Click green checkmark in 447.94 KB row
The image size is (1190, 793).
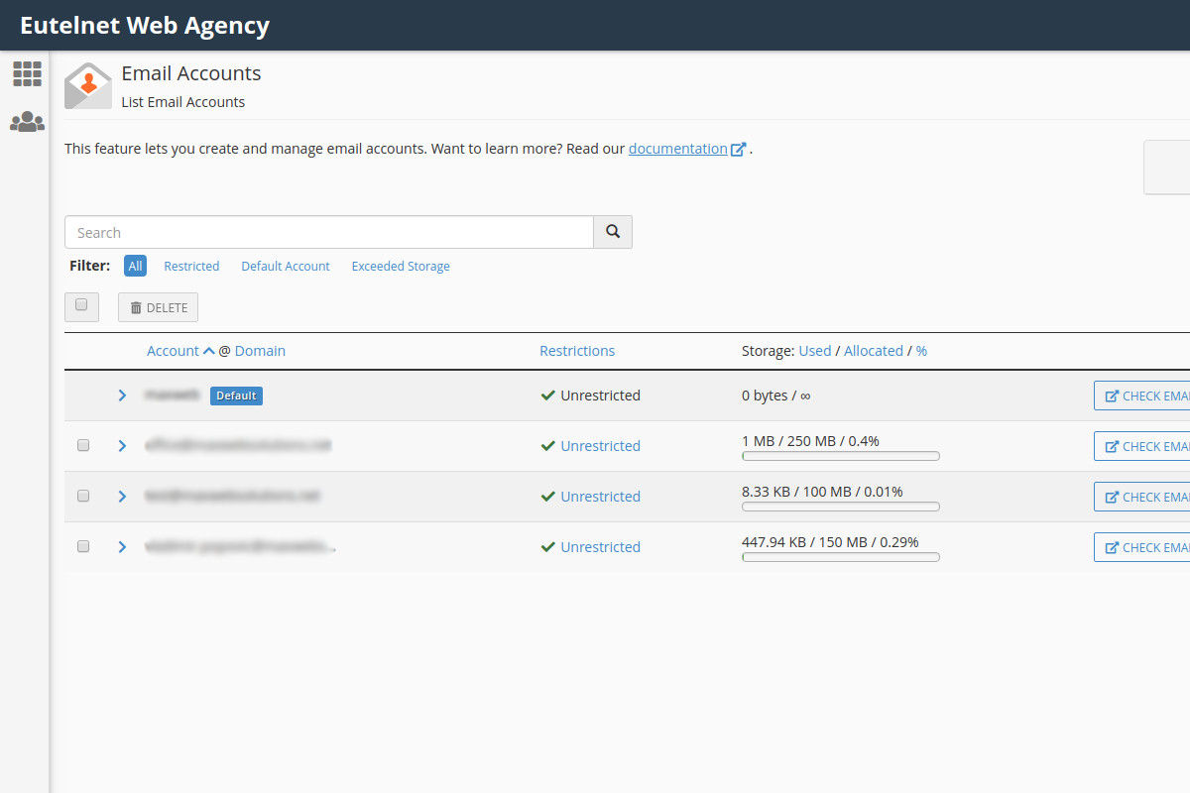547,547
